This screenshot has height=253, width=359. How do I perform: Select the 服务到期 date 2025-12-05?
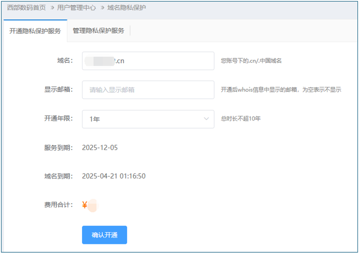coord(100,147)
